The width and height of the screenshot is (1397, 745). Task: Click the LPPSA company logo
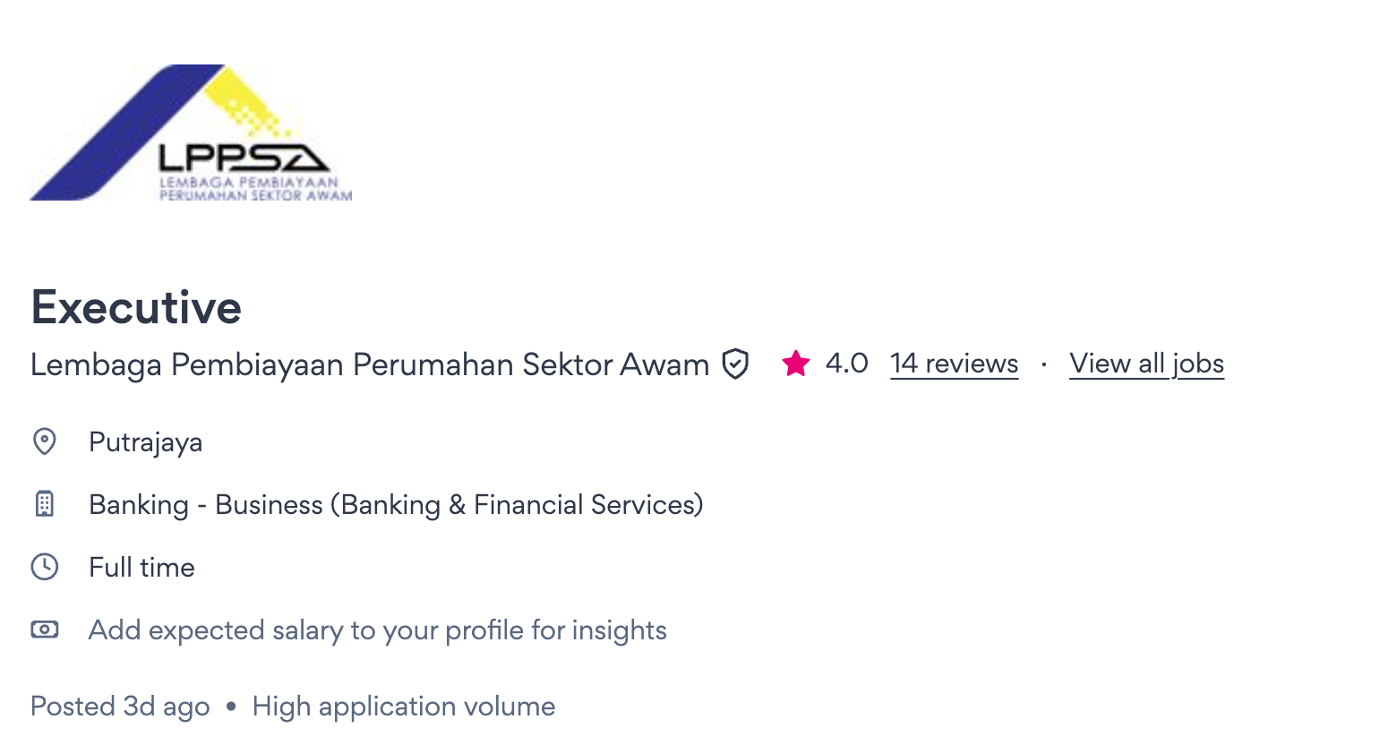tap(191, 133)
